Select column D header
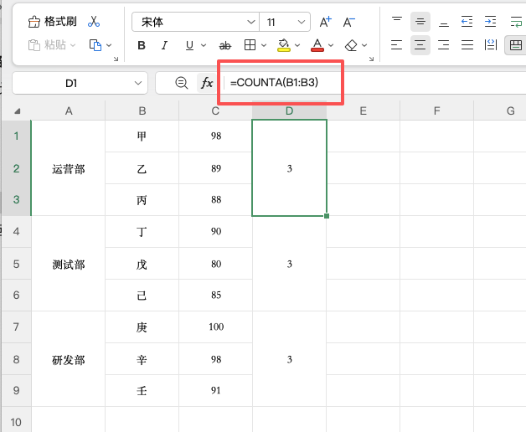 pyautogui.click(x=289, y=111)
